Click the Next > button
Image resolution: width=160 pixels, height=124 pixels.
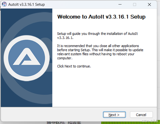114,115
